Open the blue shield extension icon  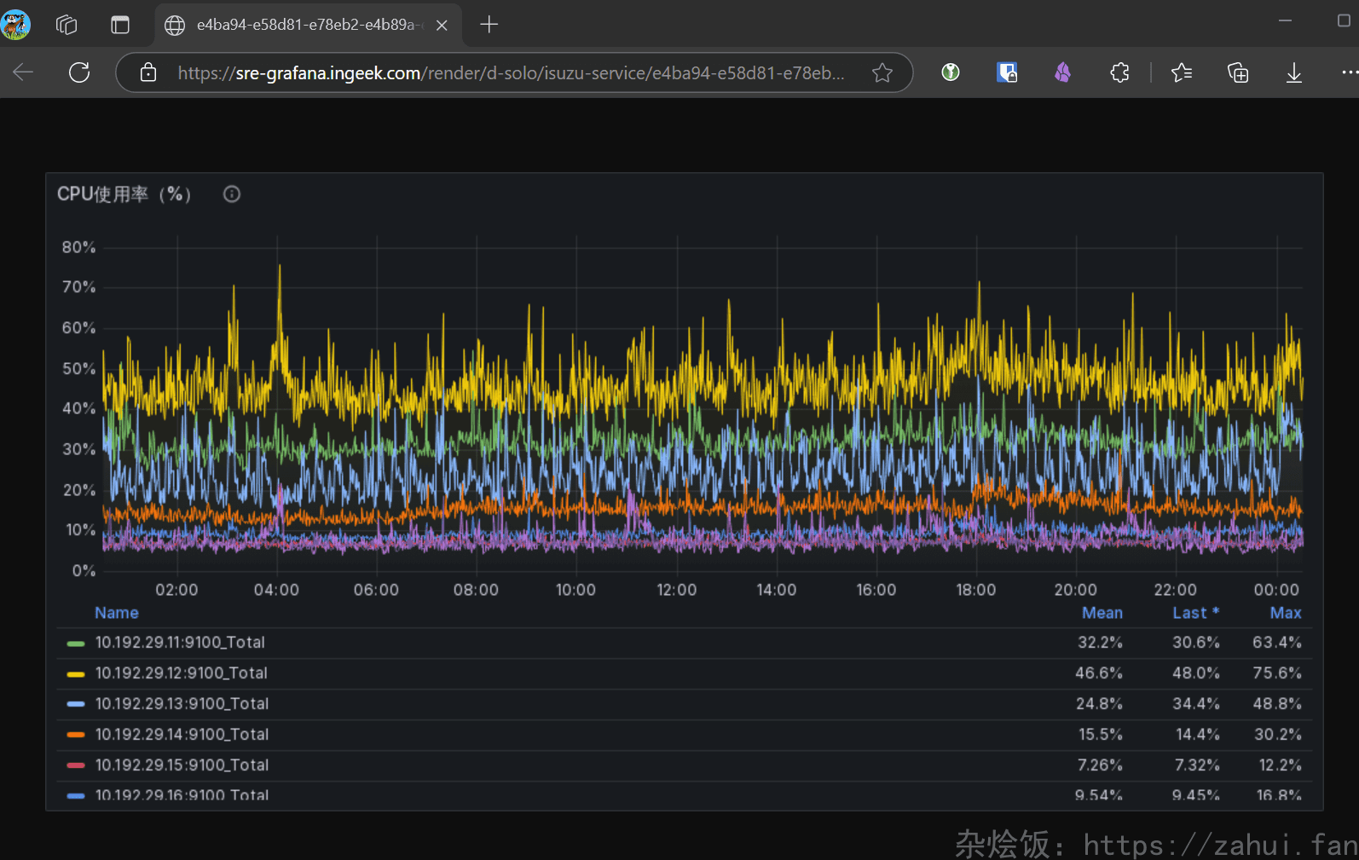coord(1007,72)
